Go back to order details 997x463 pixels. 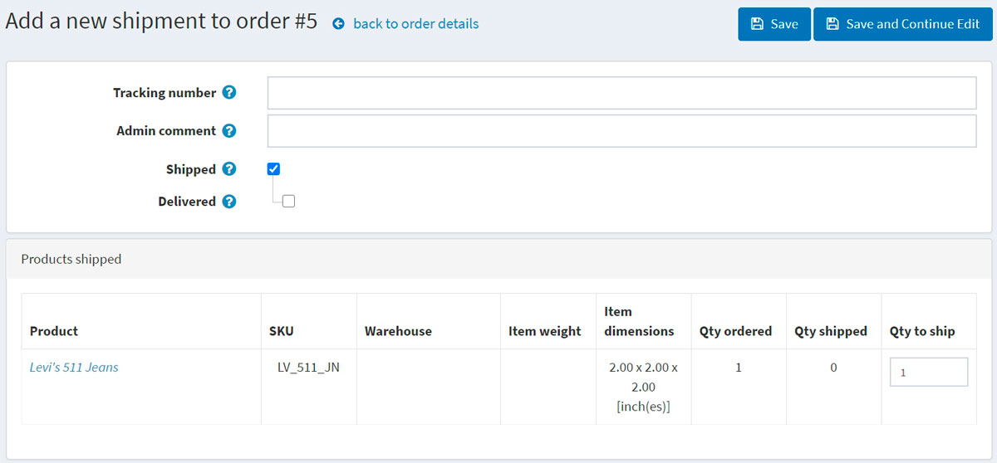click(x=415, y=24)
